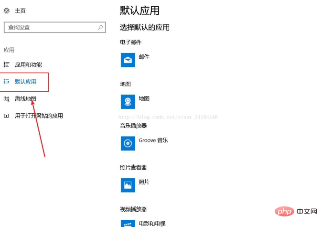Image resolution: width=322 pixels, height=227 pixels.
Task: Click the 邮件 mail app icon
Action: (128, 60)
